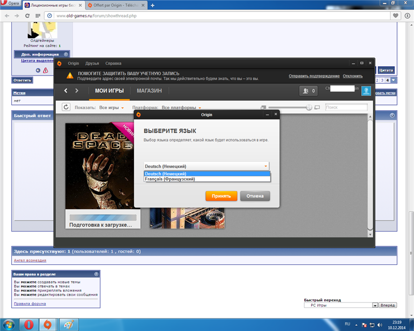Click the Action Center flag tray icon
Image resolution: width=414 pixels, height=331 pixels.
[x=364, y=325]
